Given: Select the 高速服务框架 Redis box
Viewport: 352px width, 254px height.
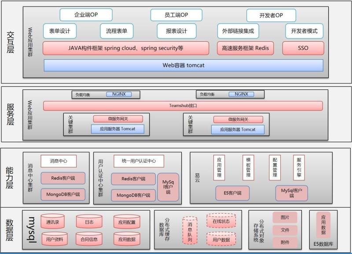Looking at the screenshot, I should (246, 48).
